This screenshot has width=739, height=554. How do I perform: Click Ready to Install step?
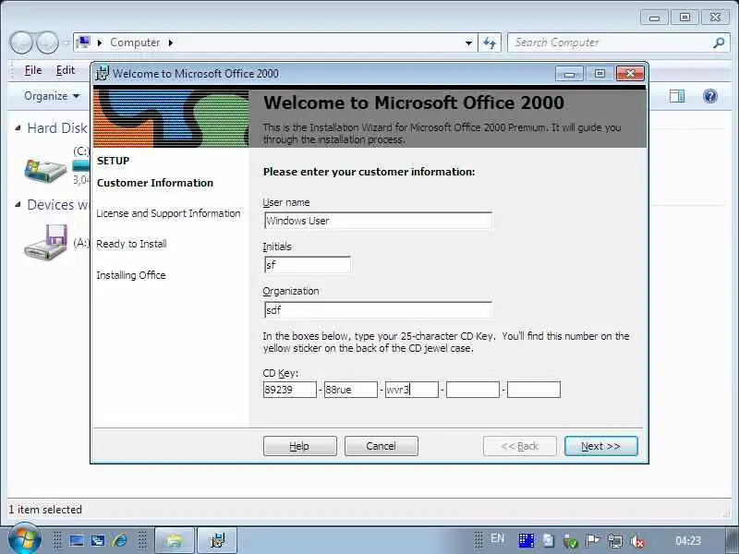(x=131, y=244)
